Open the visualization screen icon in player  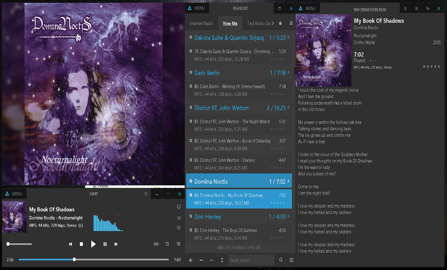coord(179,207)
